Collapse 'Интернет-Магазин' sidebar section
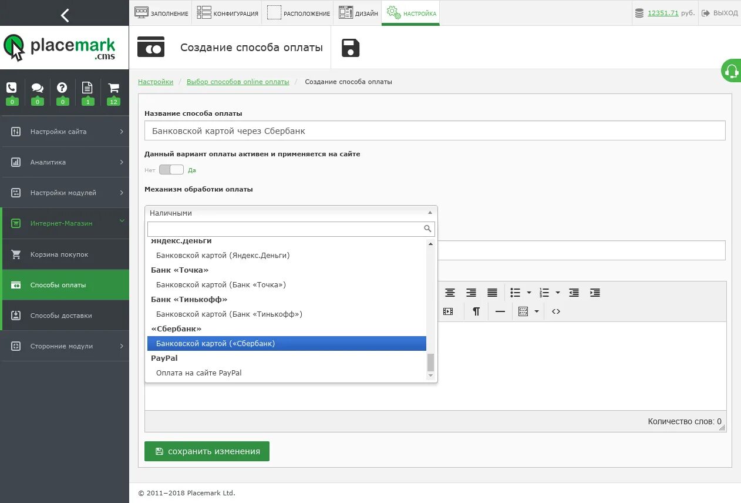 (65, 223)
